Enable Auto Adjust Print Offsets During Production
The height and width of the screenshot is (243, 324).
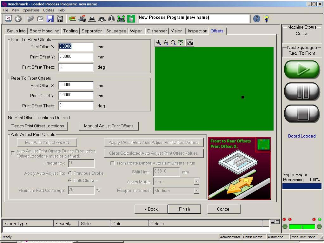click(13, 153)
